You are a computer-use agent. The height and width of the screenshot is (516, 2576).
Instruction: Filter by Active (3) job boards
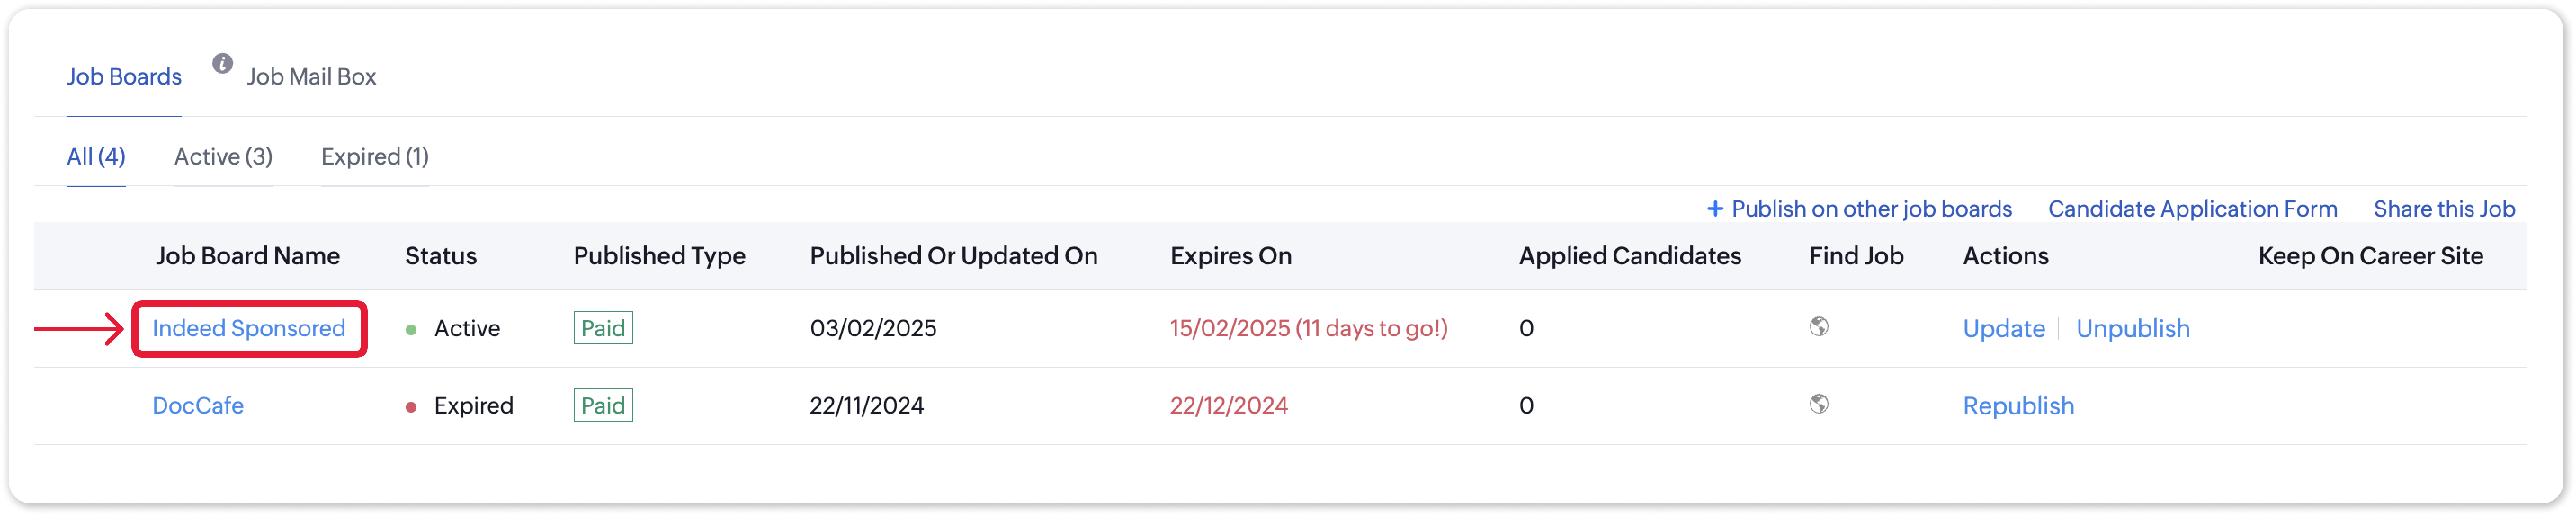[x=223, y=157]
